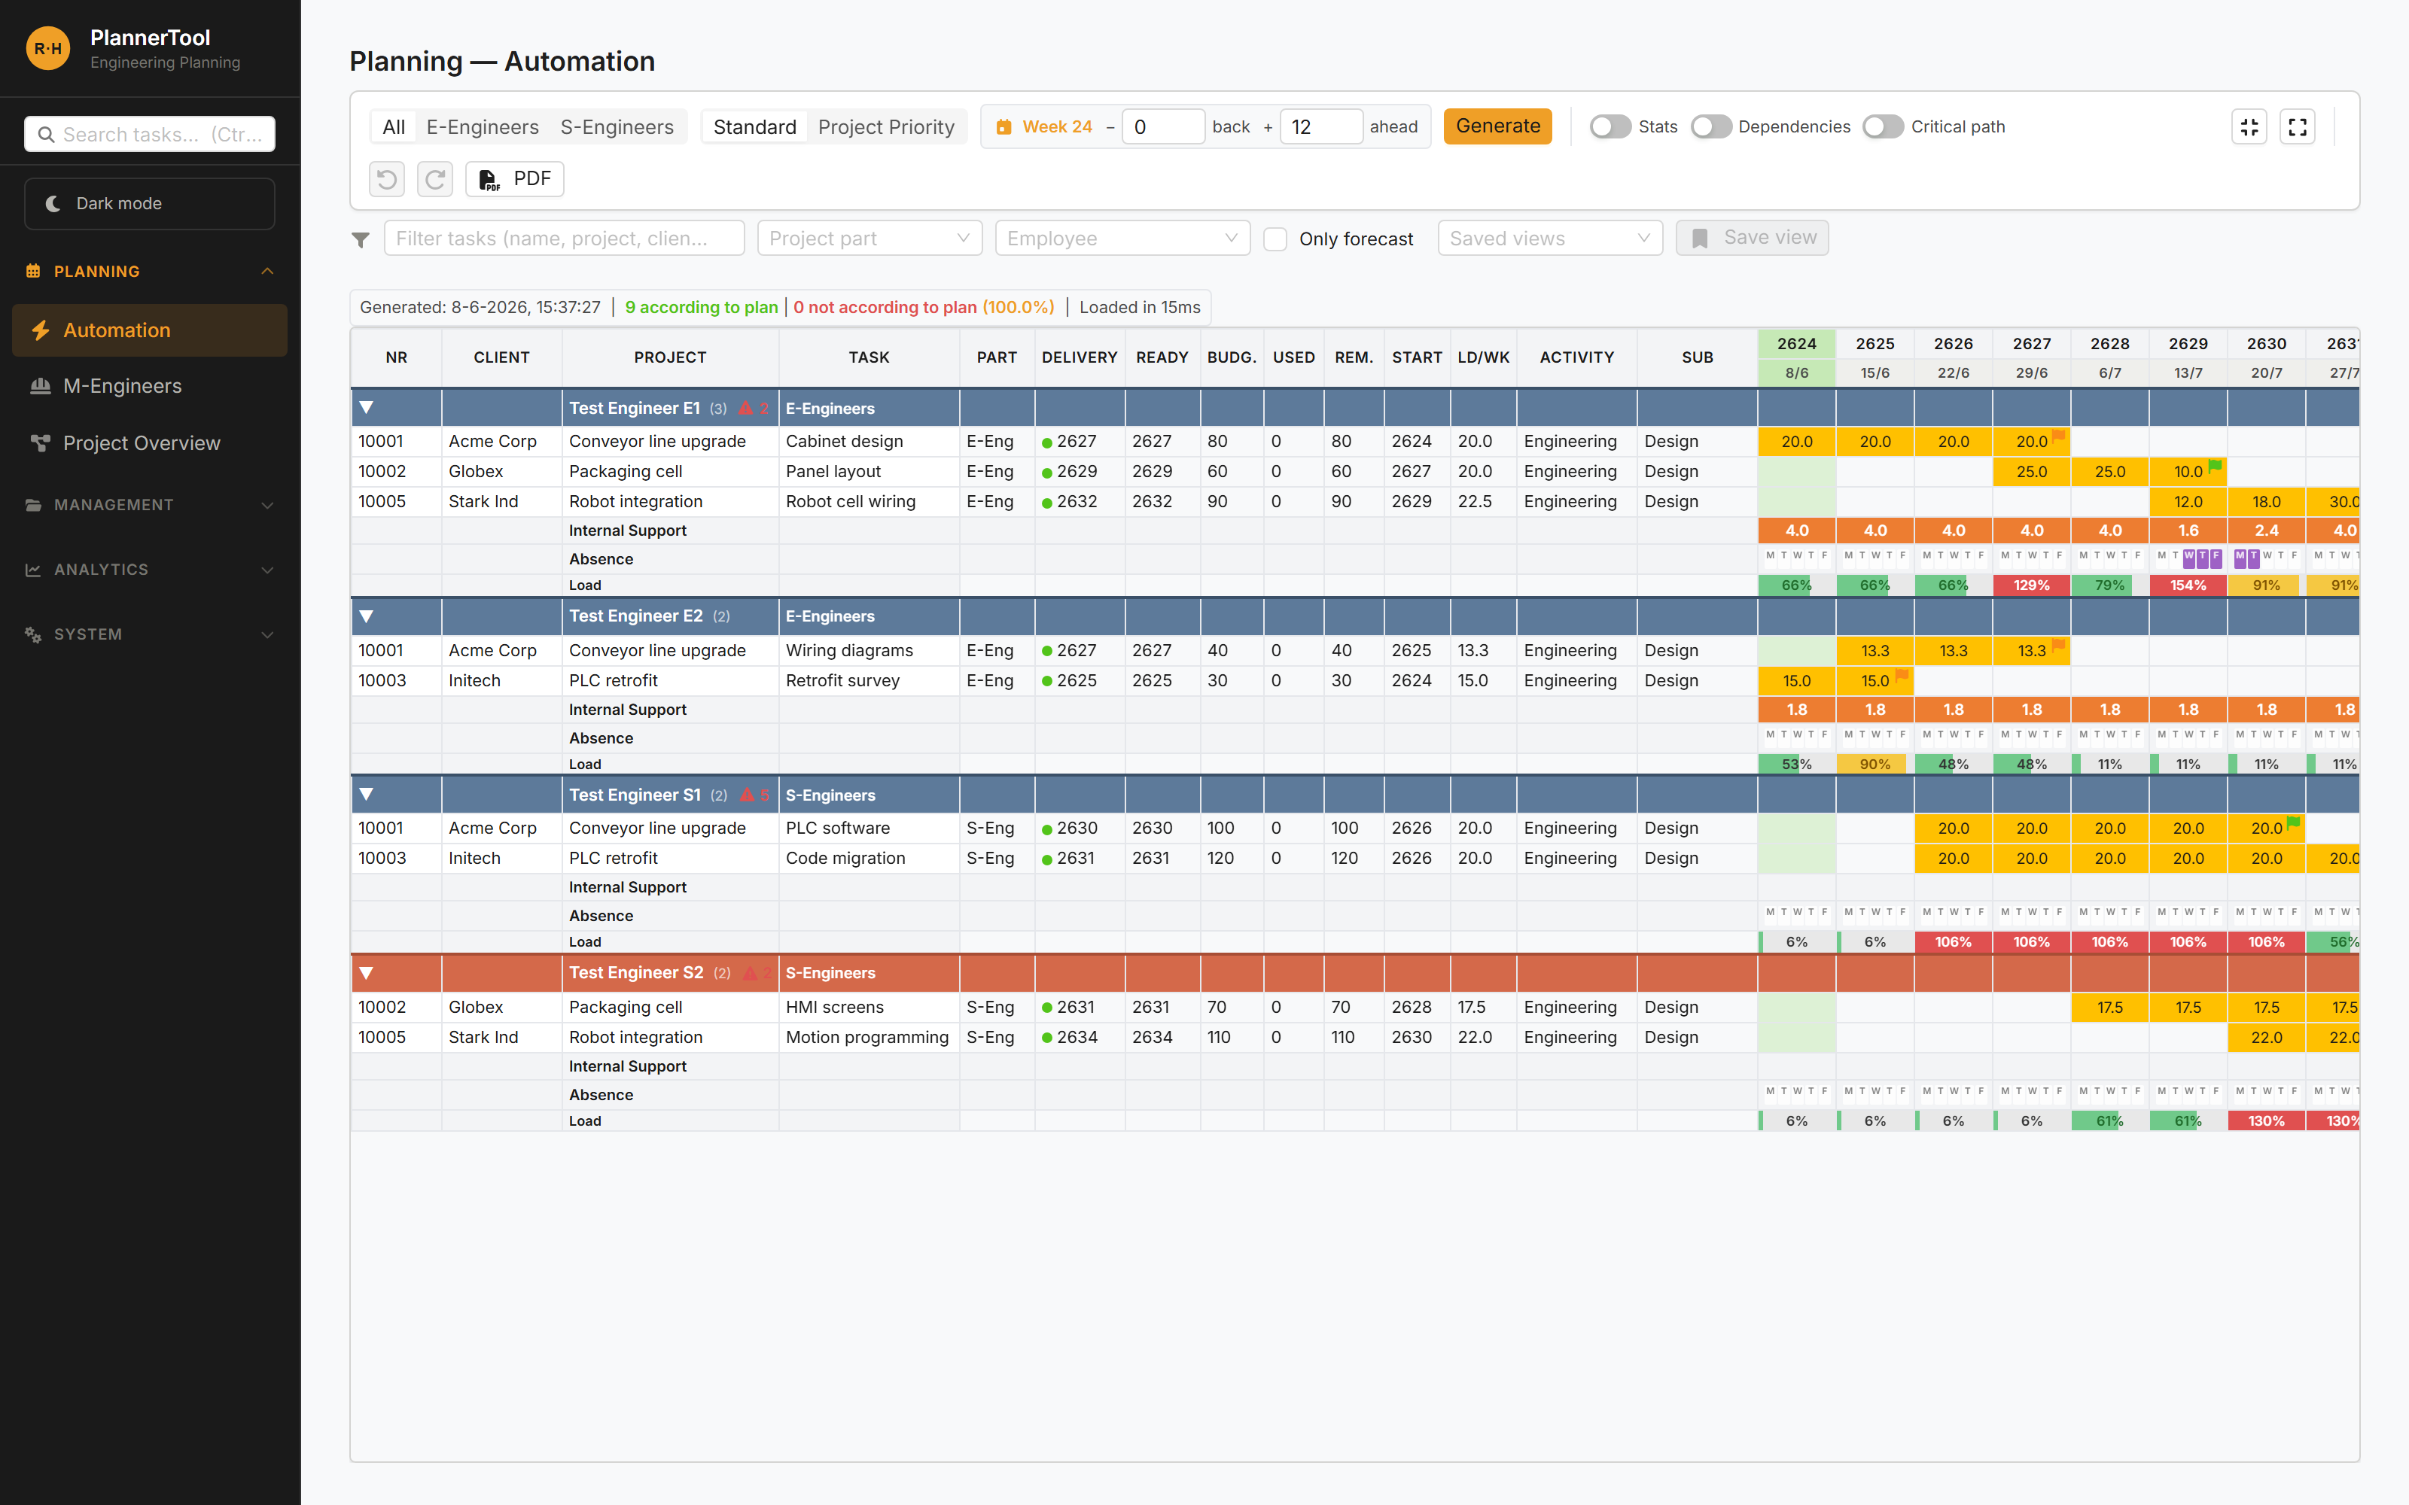Expand the Management sidebar section chevron
Screen dimensions: 2409x1505
[266, 505]
